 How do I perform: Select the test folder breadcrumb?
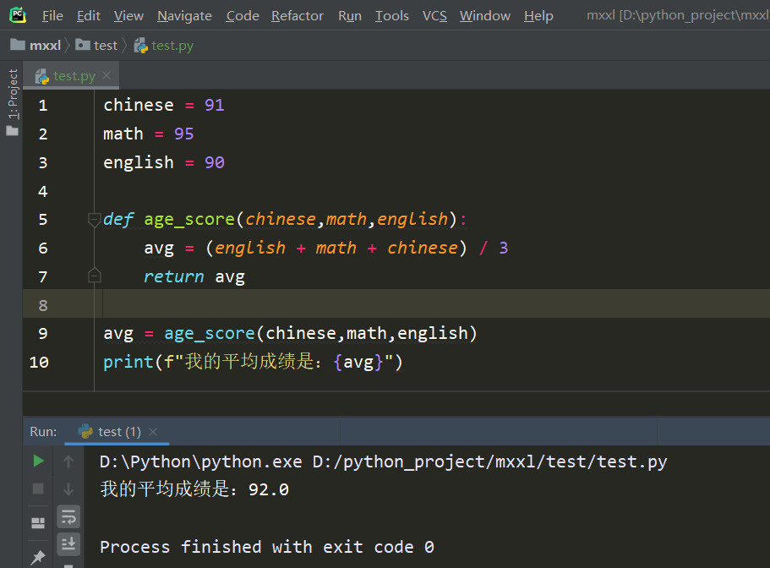coord(96,45)
